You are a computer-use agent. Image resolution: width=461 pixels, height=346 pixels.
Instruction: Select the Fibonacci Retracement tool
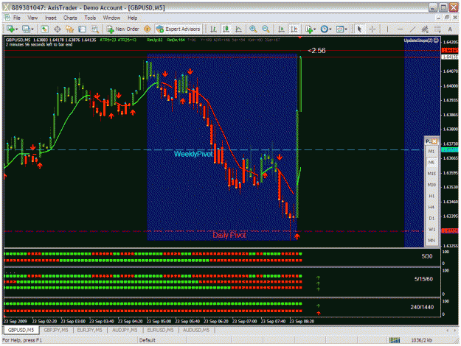tap(437, 29)
